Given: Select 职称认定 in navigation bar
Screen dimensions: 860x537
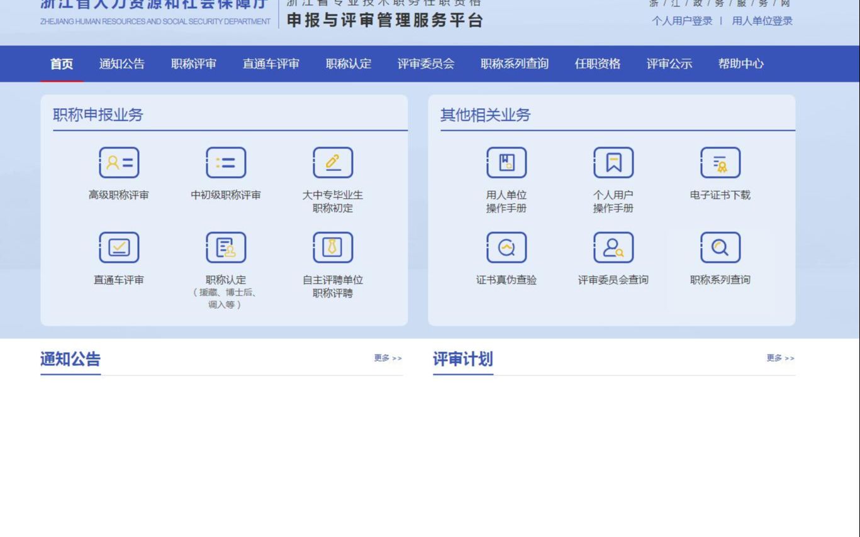Looking at the screenshot, I should click(349, 64).
